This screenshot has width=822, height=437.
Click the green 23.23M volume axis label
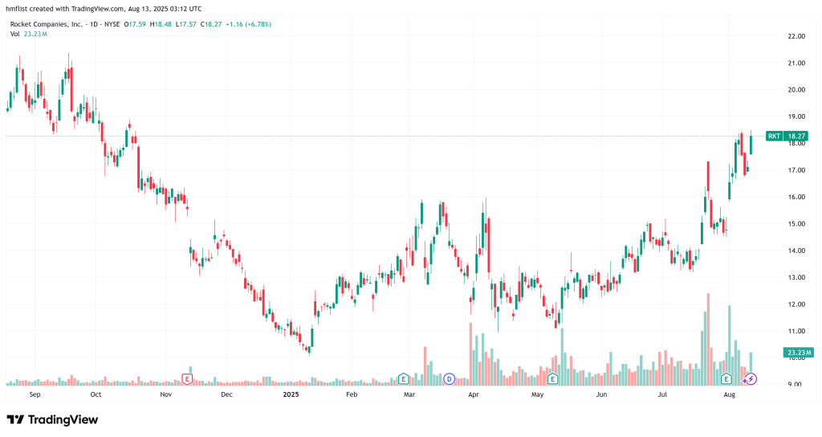point(796,353)
